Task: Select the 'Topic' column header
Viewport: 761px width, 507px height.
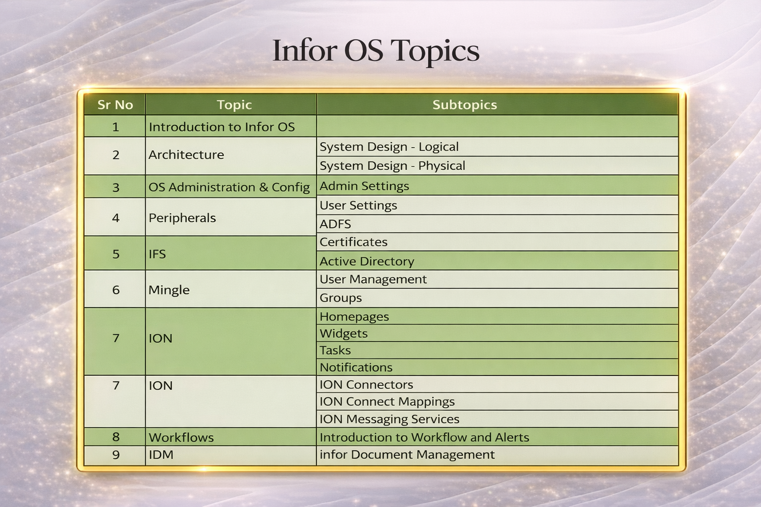Action: click(x=234, y=104)
